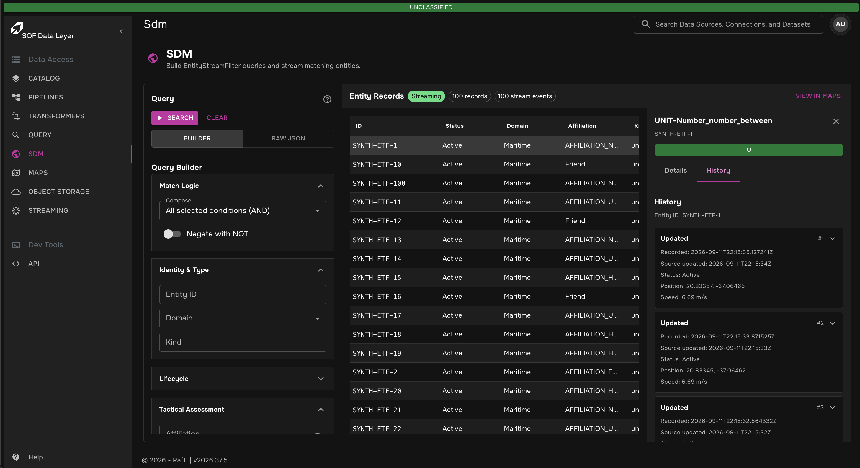
Task: Collapse the Tactical Assessment section
Action: tap(321, 410)
